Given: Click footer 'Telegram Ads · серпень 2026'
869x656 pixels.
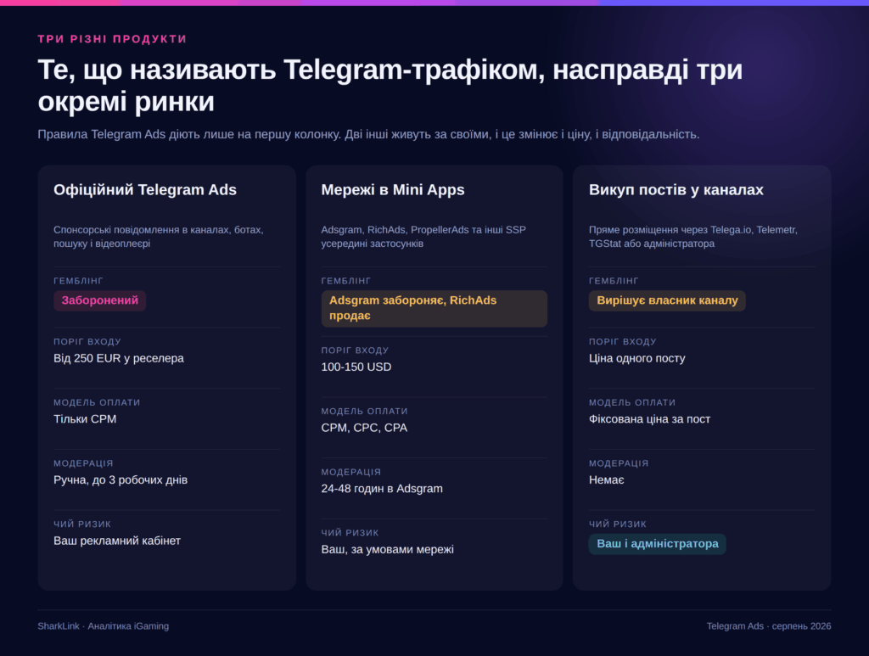Looking at the screenshot, I should tap(769, 626).
